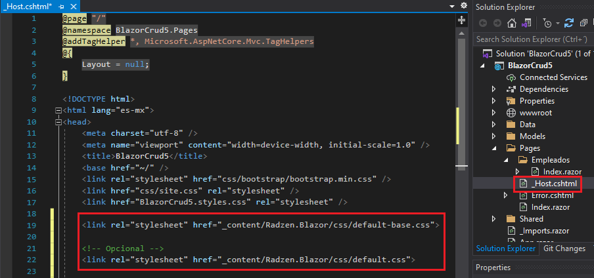Click the Solution Explorer bottom tab
This screenshot has height=278, width=594.
coord(506,248)
